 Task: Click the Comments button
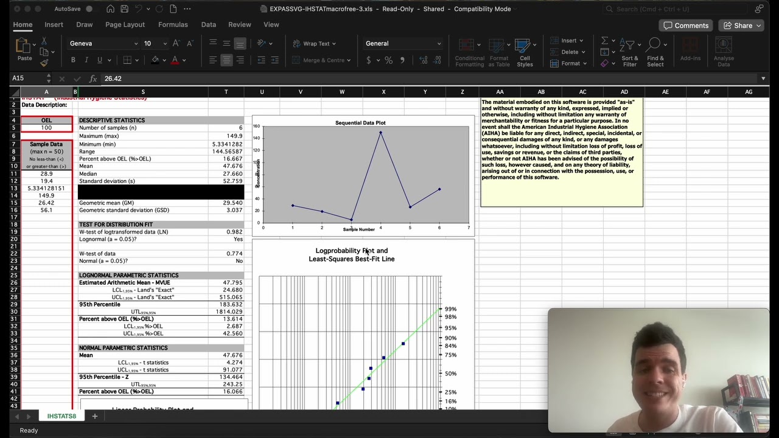(x=686, y=26)
